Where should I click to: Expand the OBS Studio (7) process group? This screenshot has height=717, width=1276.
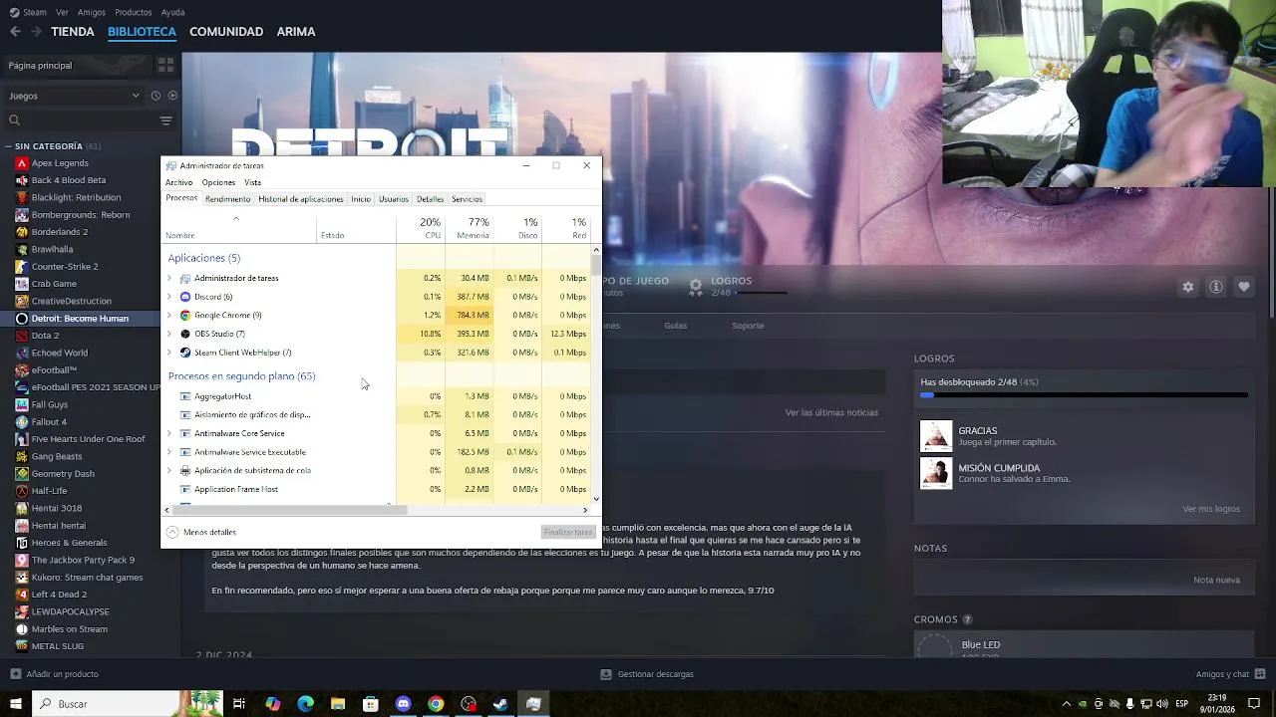pyautogui.click(x=169, y=334)
